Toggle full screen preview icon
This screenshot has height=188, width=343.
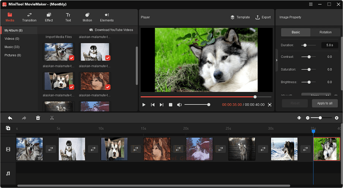click(270, 105)
